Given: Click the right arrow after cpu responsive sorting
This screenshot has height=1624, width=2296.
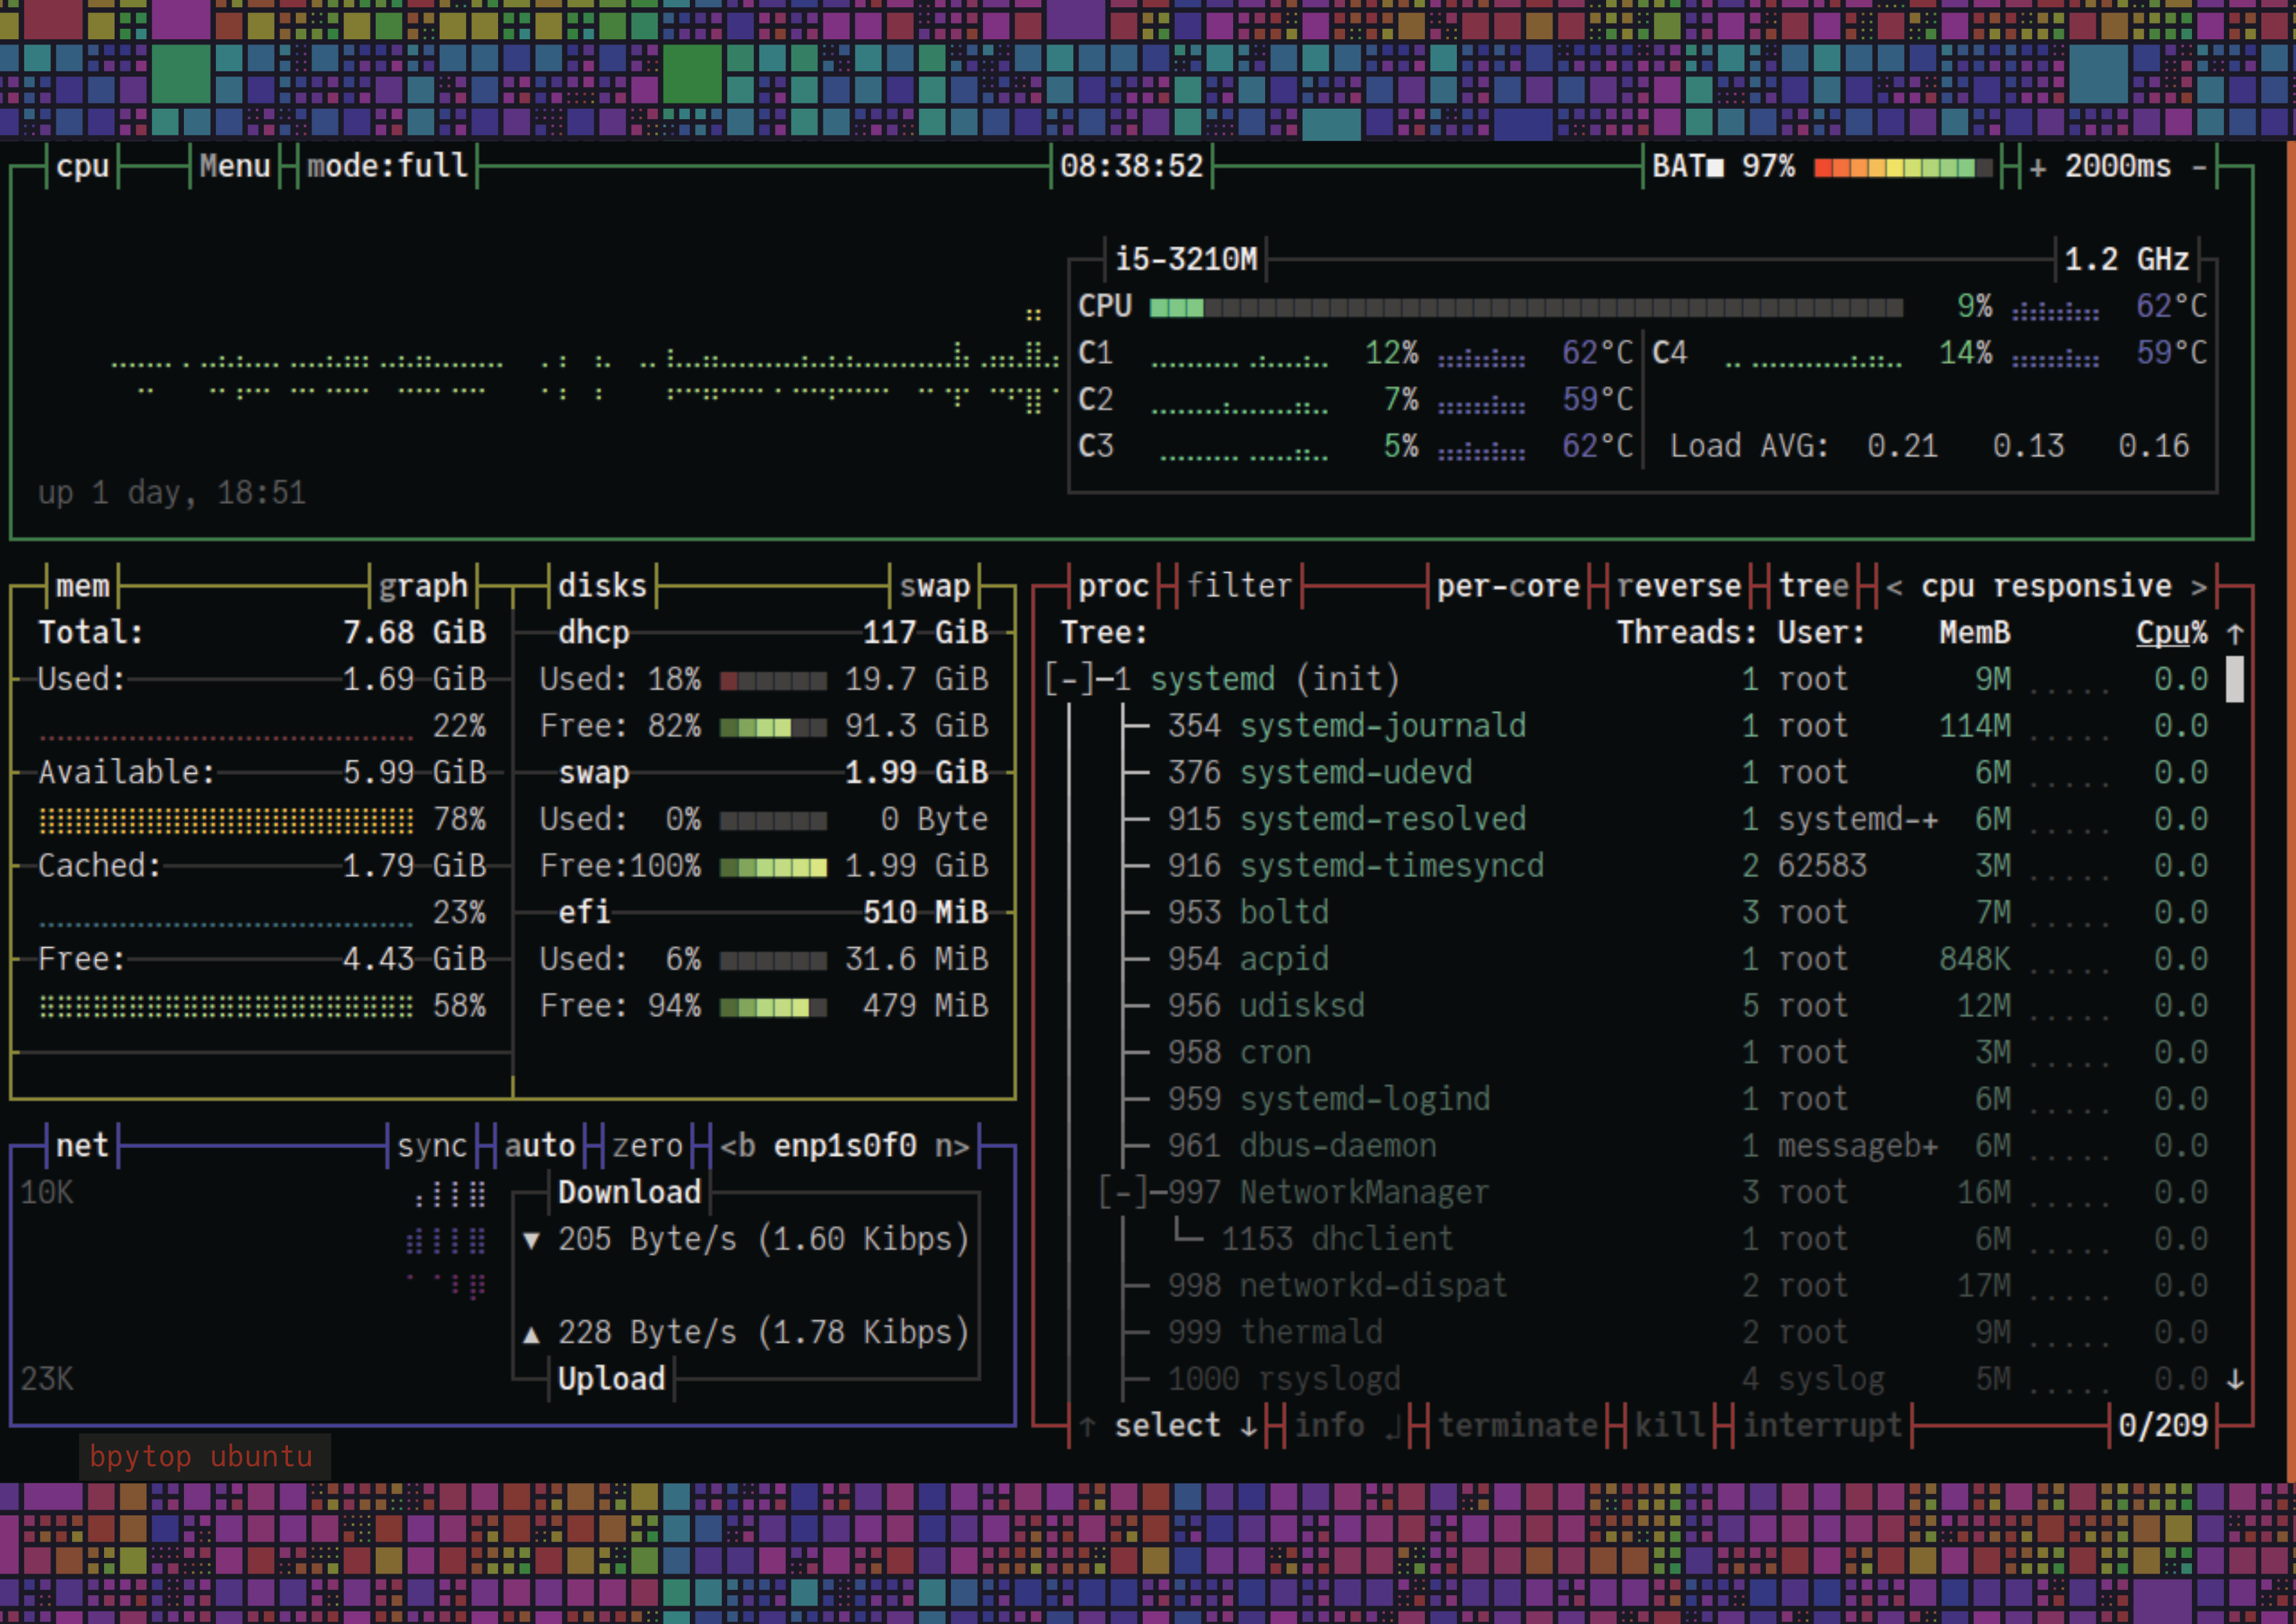Looking at the screenshot, I should point(2198,587).
